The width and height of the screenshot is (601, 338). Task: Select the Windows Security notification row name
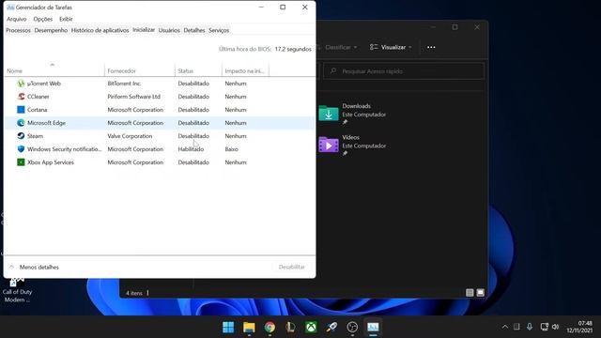pos(65,149)
